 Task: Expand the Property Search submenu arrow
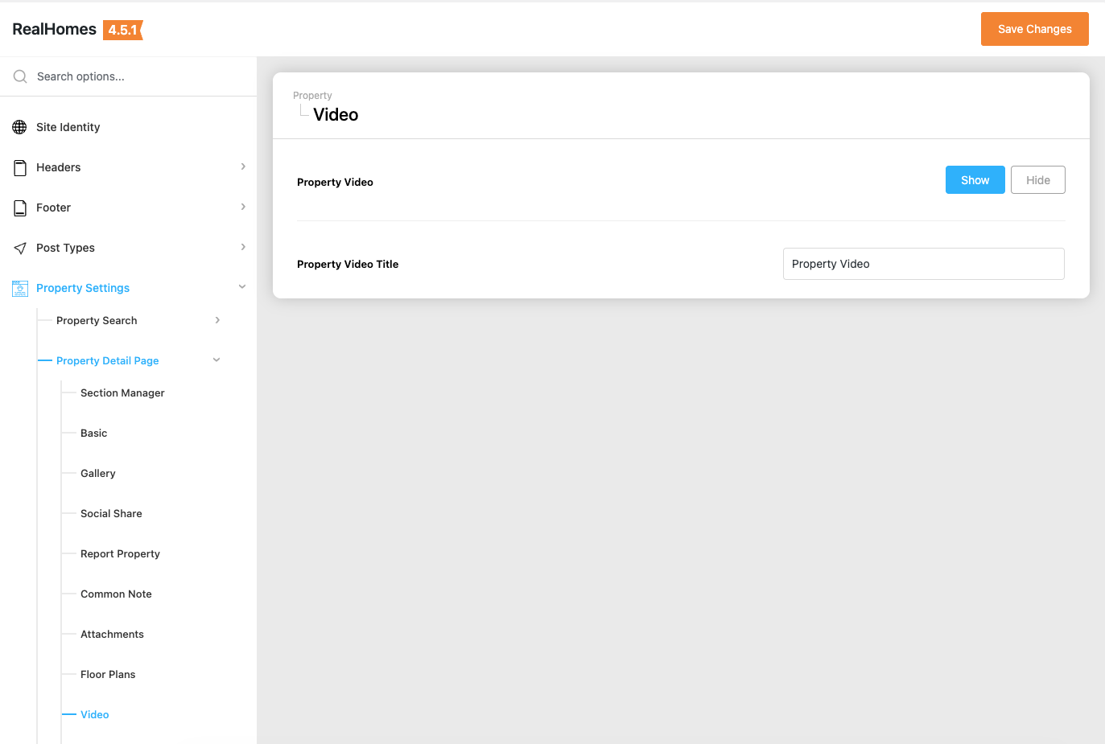point(217,320)
